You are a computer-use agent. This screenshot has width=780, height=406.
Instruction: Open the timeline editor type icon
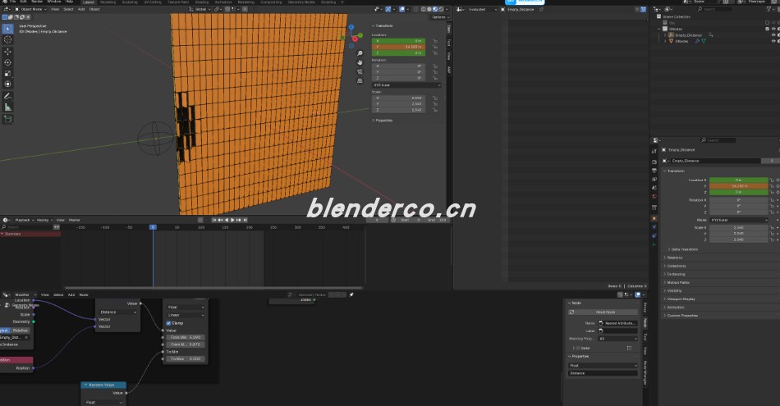6,220
